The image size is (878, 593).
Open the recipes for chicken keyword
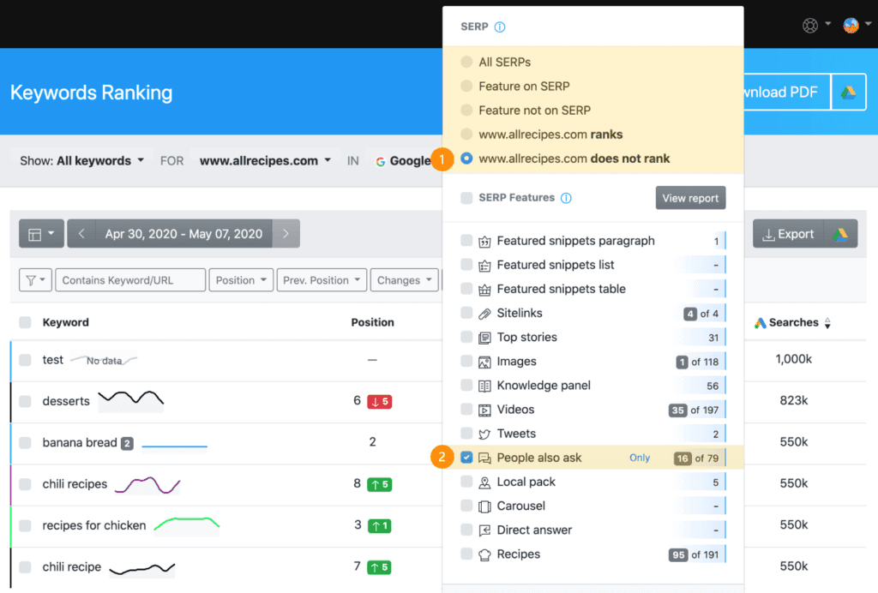pyautogui.click(x=94, y=525)
